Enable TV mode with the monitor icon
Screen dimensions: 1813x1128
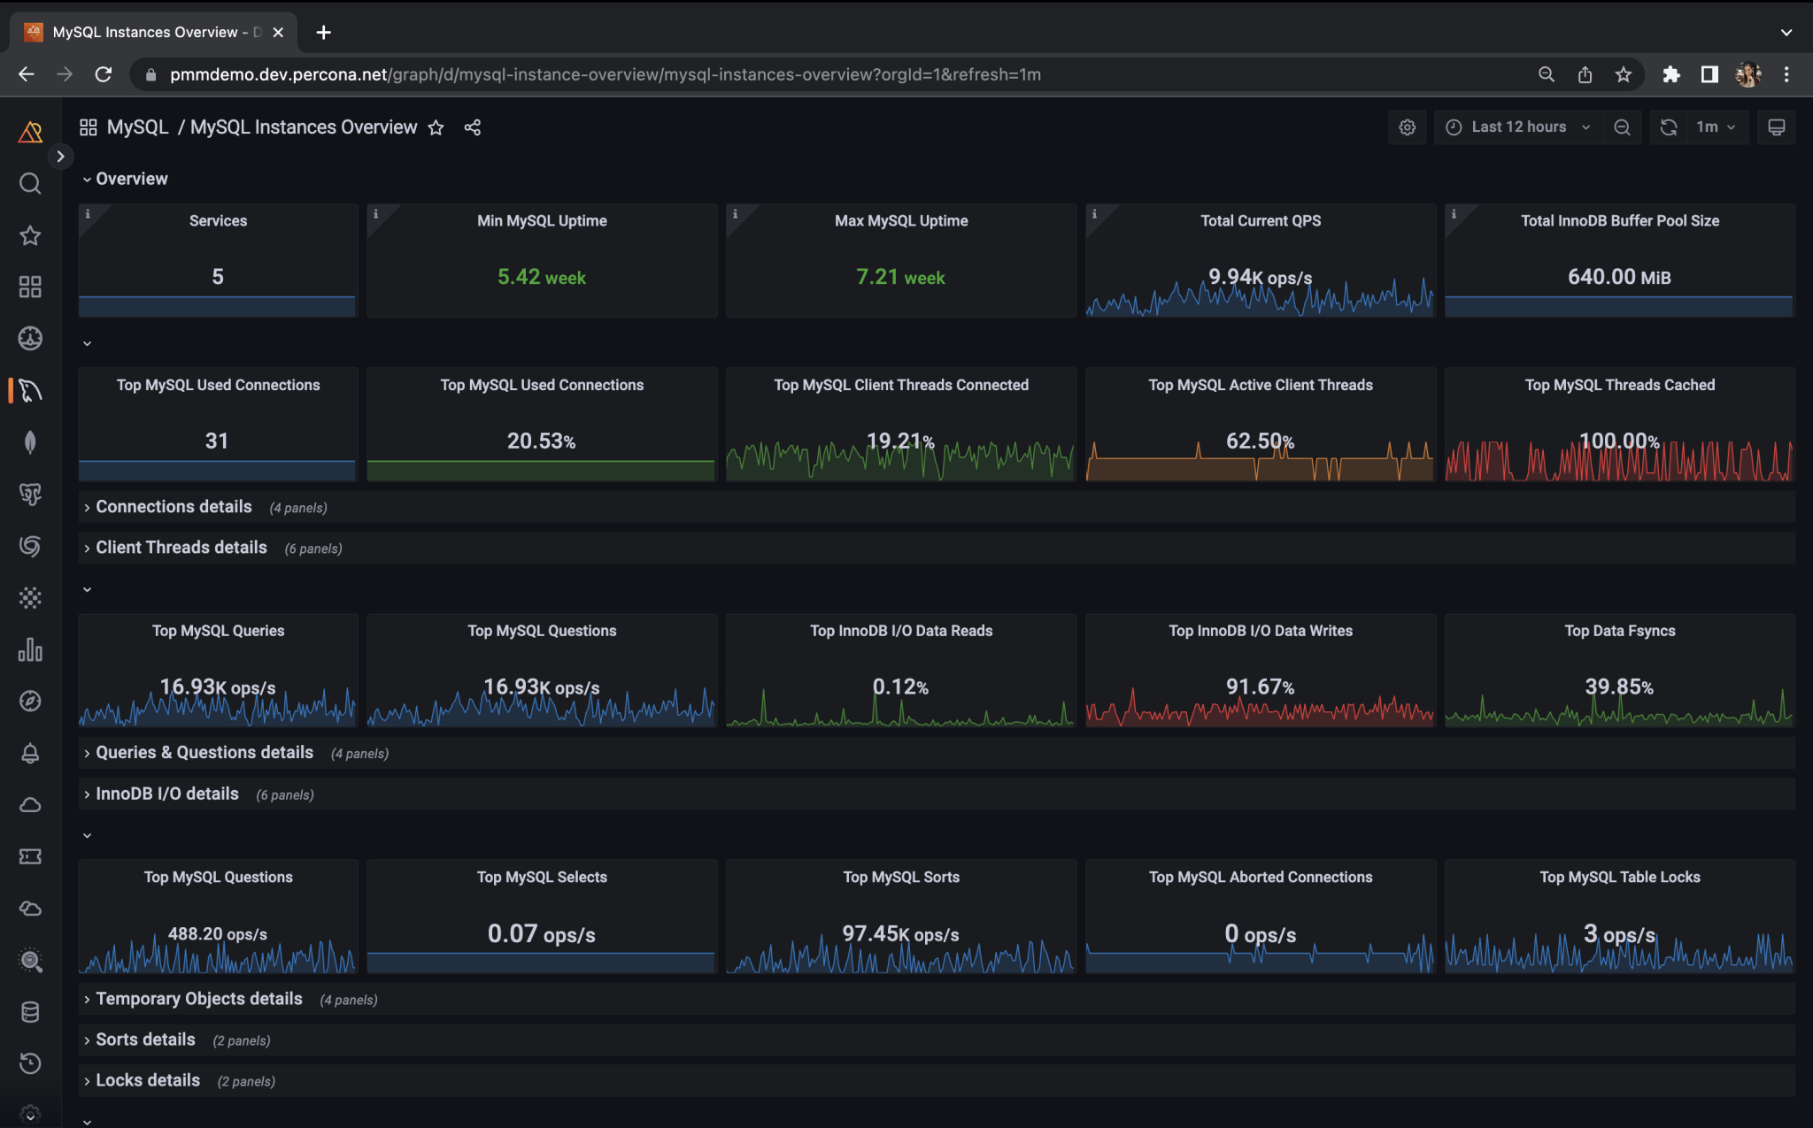coord(1777,127)
